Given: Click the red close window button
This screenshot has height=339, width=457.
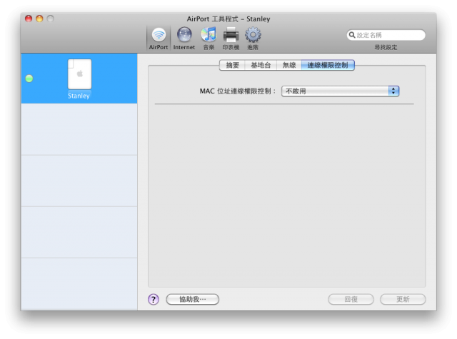Looking at the screenshot, I should (x=29, y=19).
